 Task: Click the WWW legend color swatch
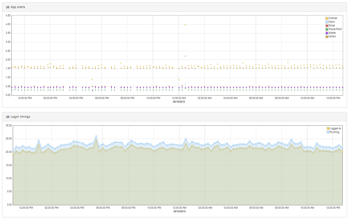point(327,37)
